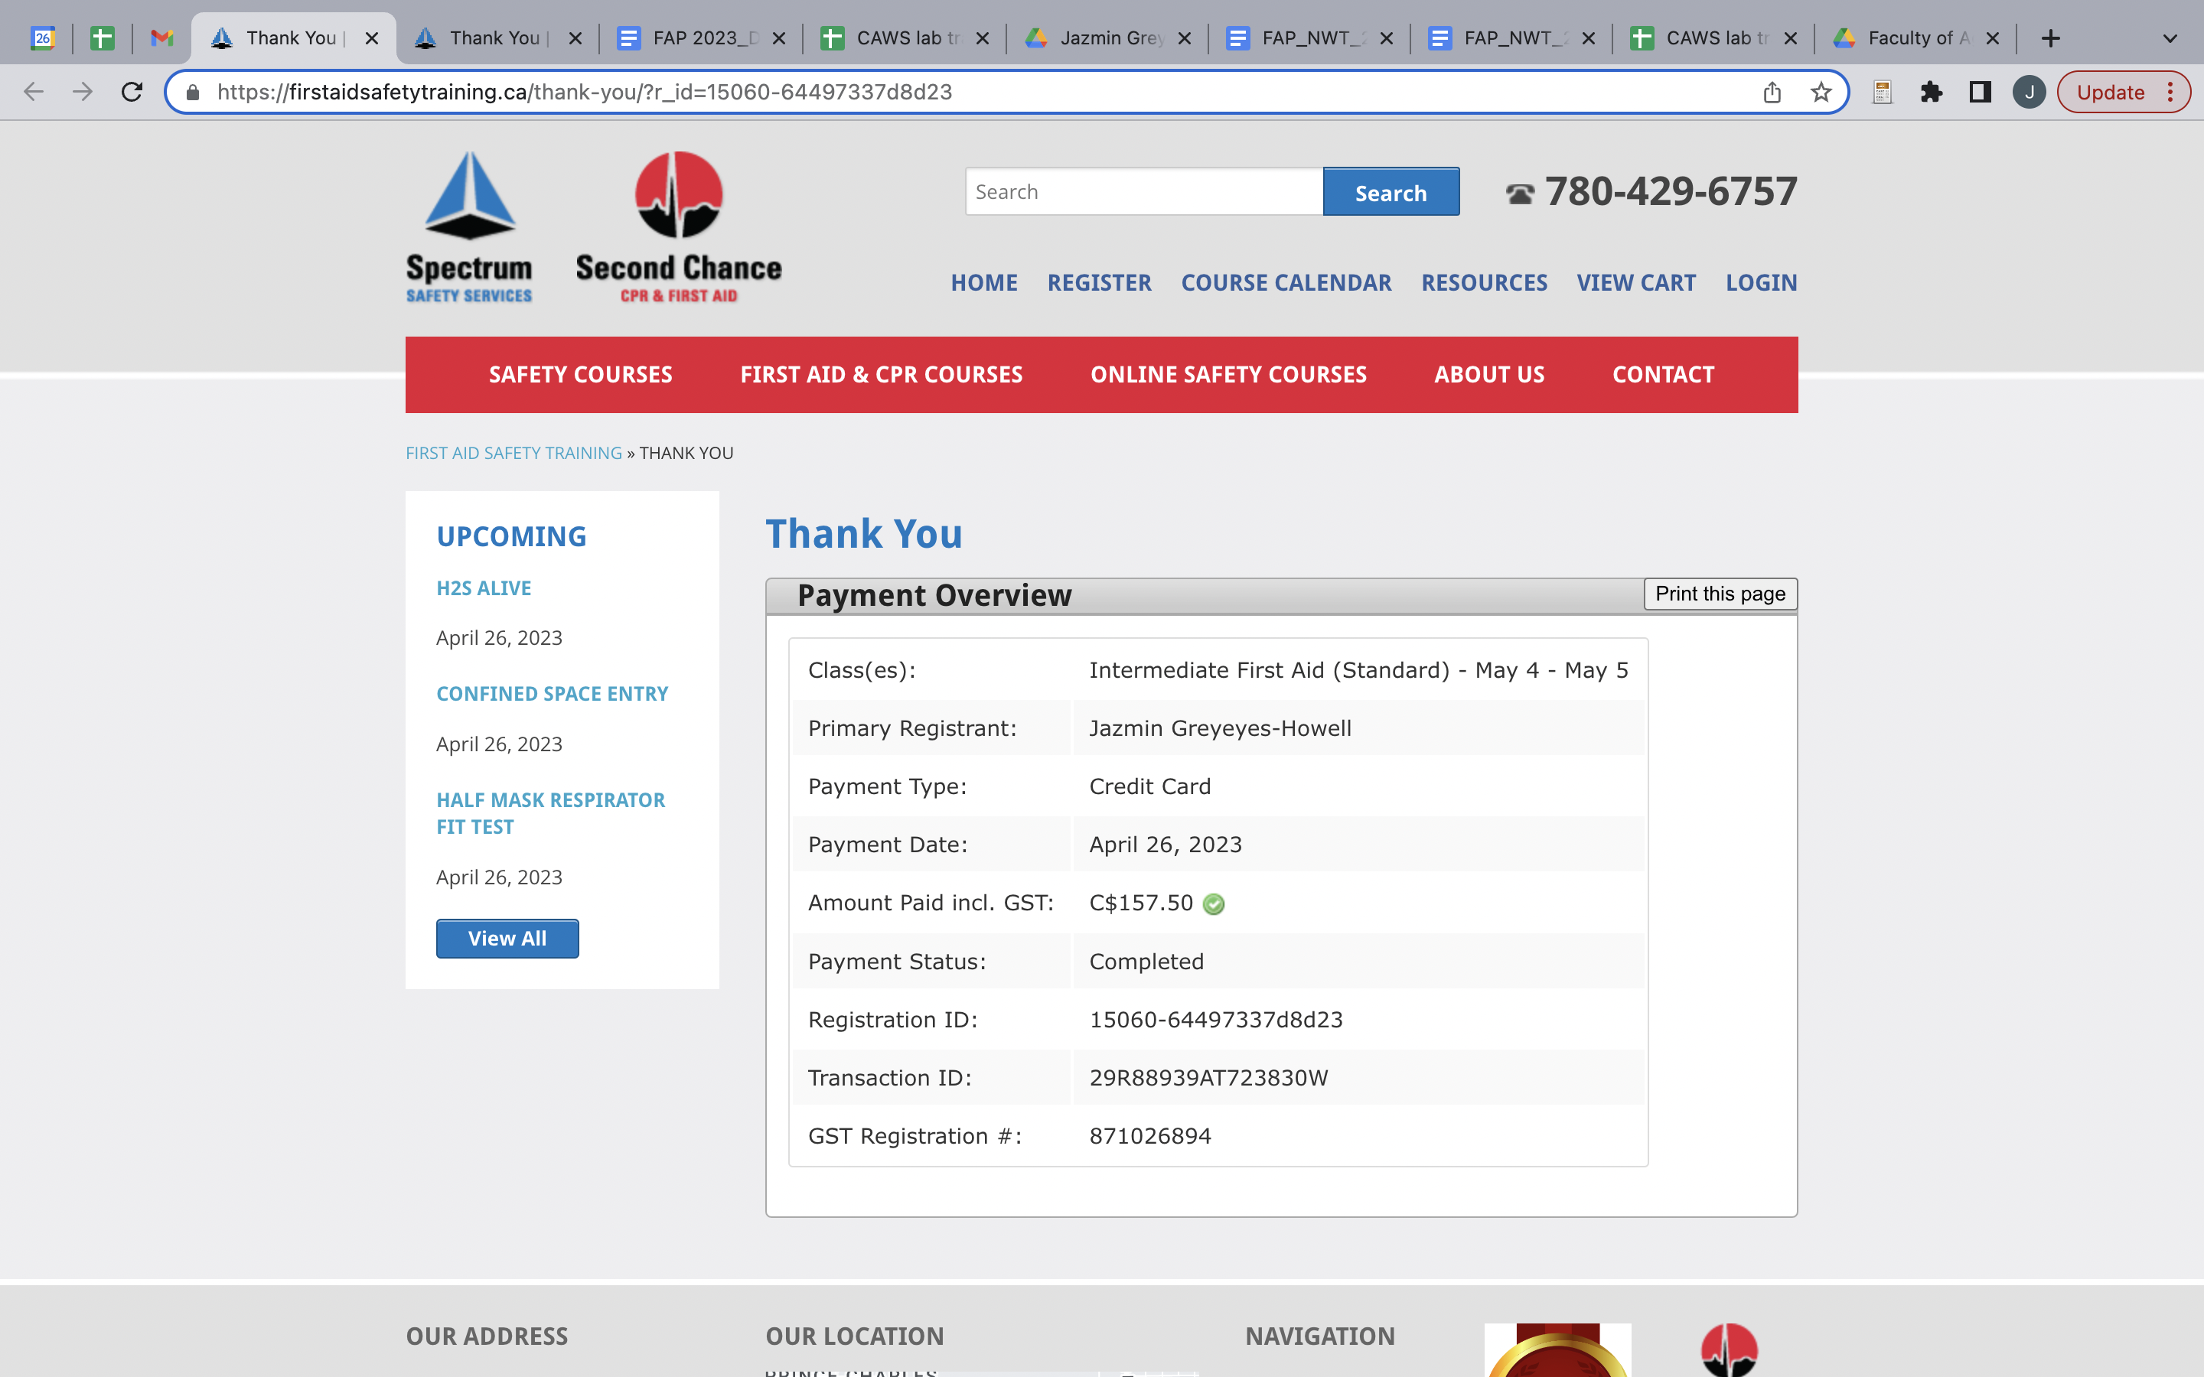Click the lock site info icon
This screenshot has height=1377, width=2204.
pyautogui.click(x=192, y=92)
